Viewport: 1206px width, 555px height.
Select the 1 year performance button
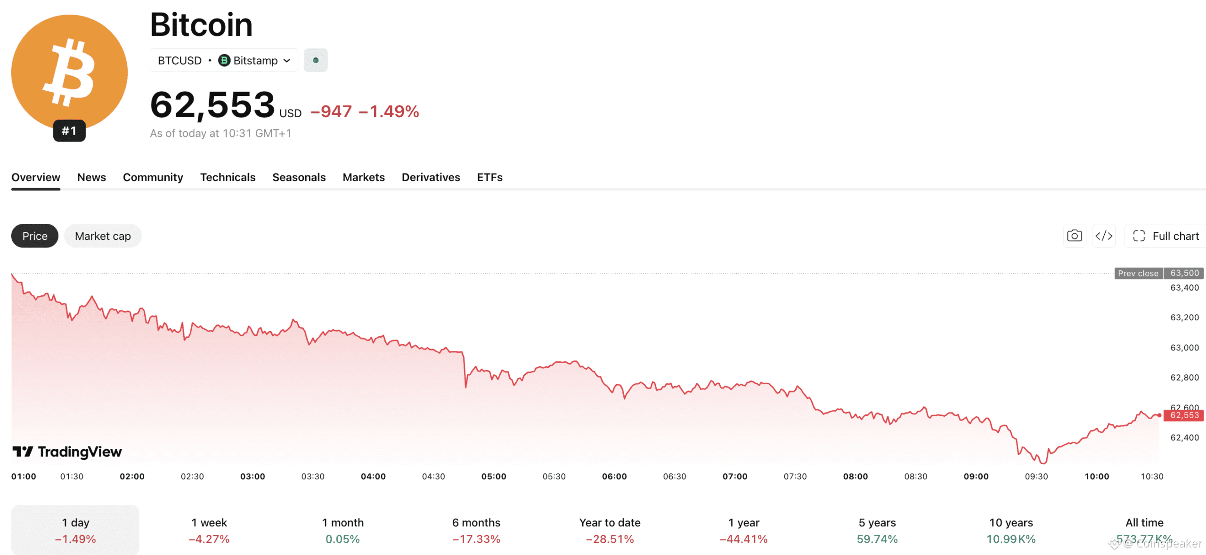743,530
